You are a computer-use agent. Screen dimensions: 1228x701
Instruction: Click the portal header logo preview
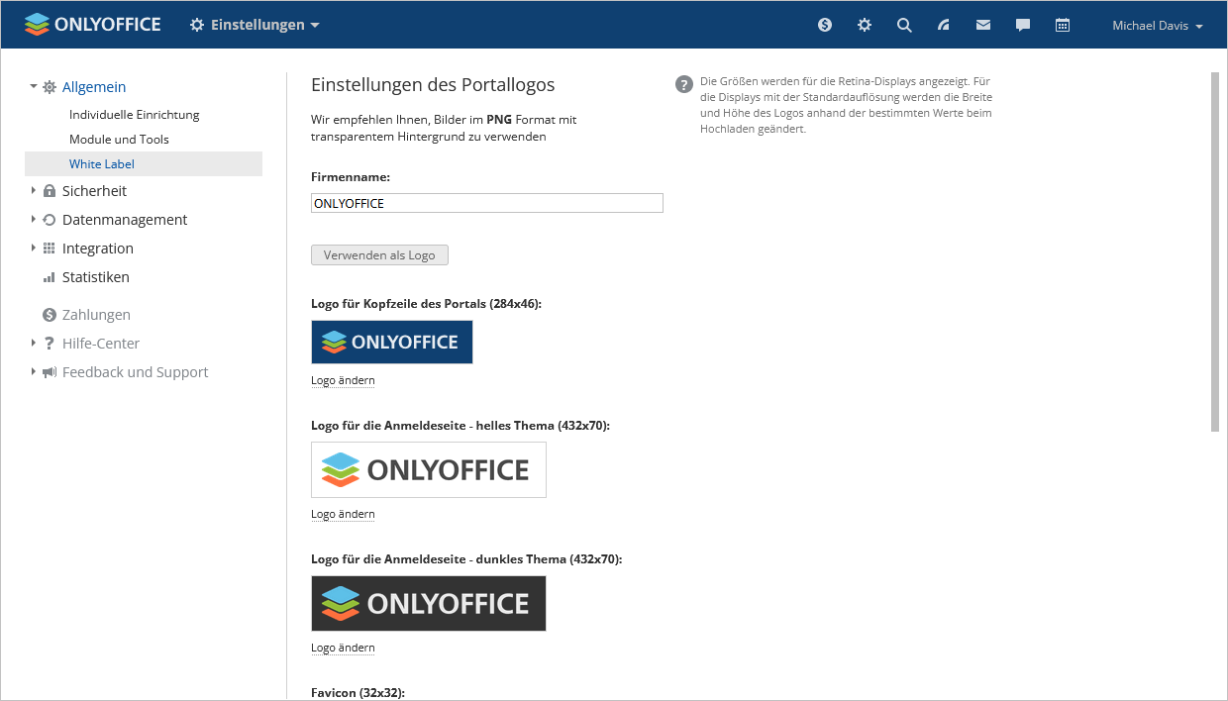pos(392,342)
